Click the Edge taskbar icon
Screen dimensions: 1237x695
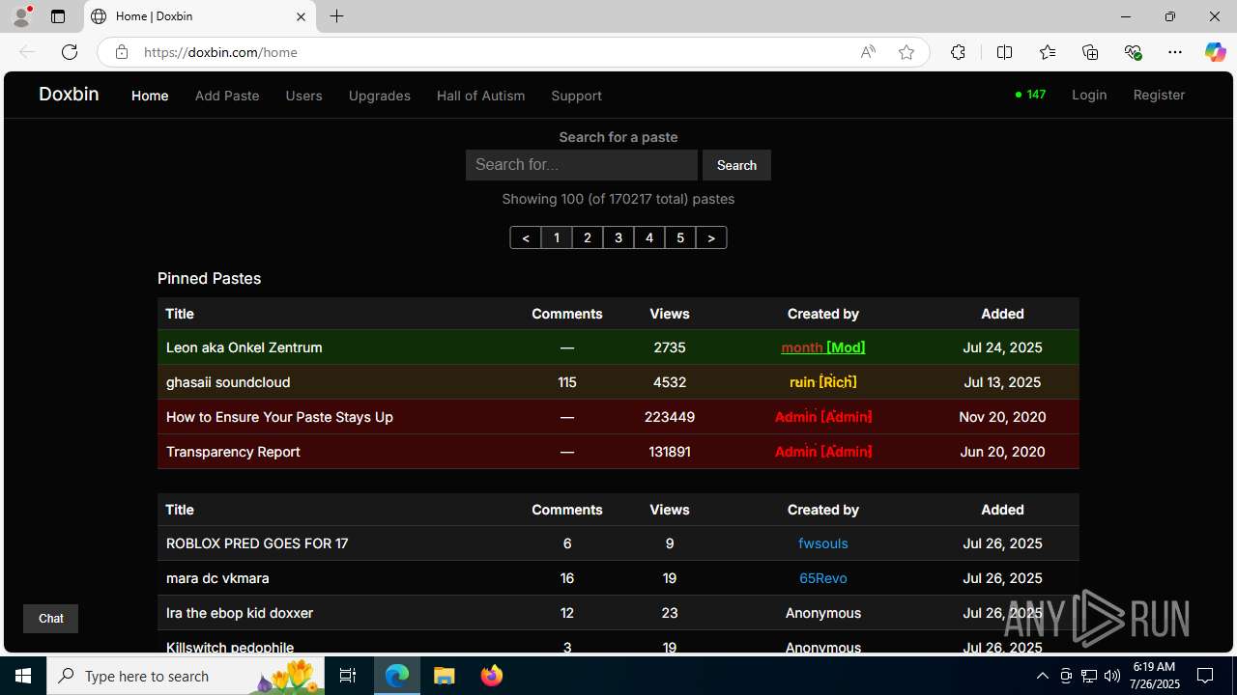(397, 676)
